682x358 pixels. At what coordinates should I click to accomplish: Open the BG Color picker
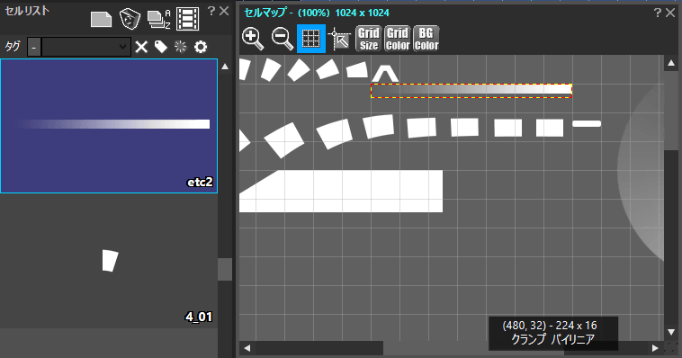tap(426, 39)
